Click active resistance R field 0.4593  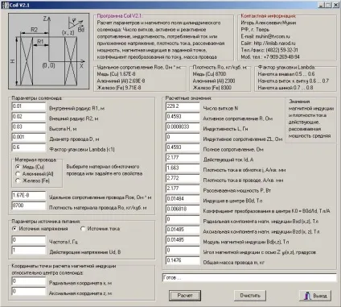183,117
